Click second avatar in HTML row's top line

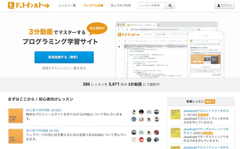(x=141, y=112)
